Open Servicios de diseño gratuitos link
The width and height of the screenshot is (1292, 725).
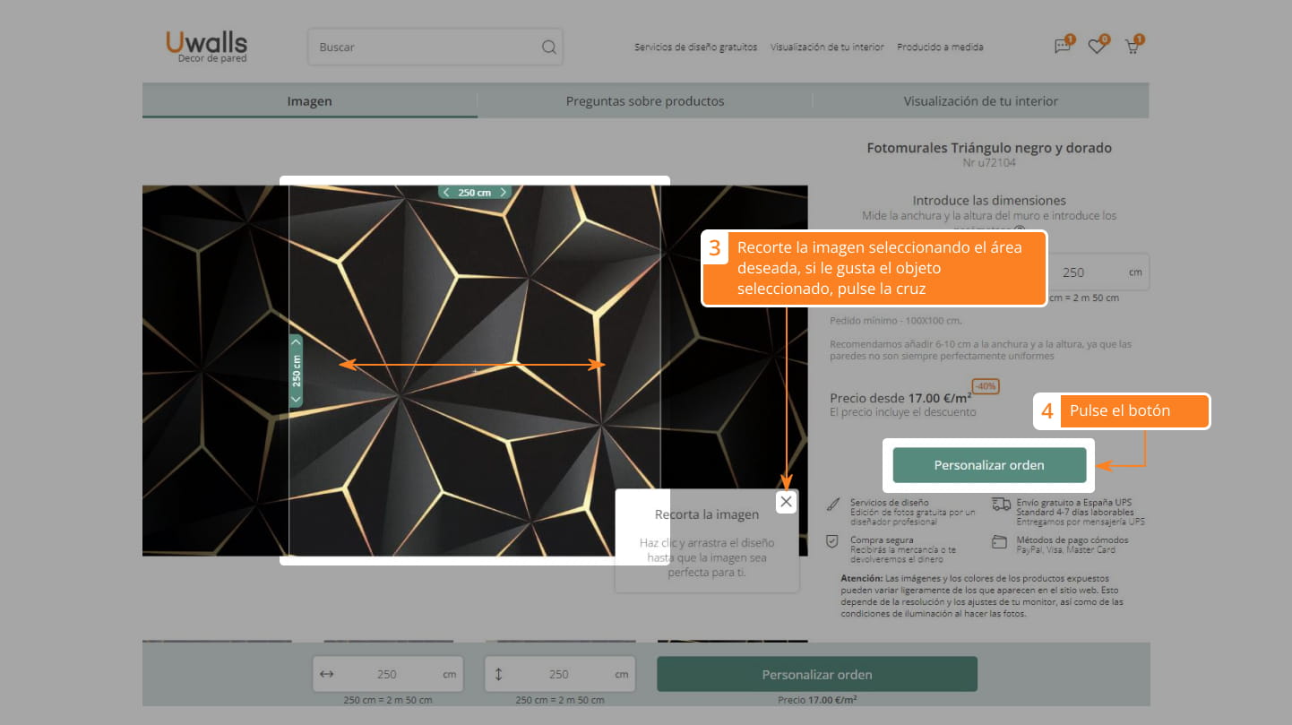695,47
